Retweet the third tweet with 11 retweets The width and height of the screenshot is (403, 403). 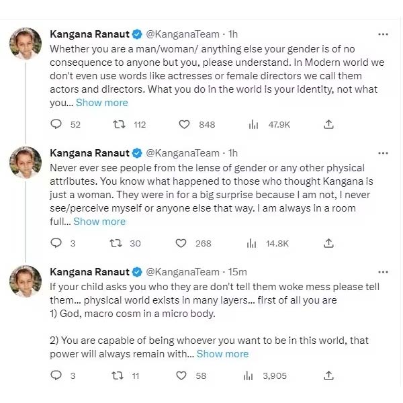pos(118,375)
